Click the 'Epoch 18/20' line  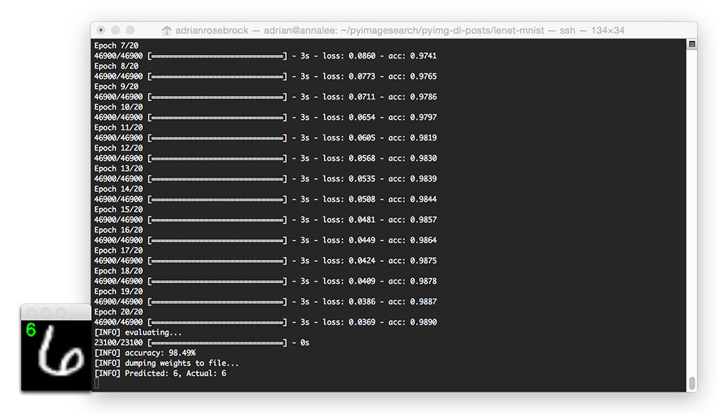(x=118, y=271)
